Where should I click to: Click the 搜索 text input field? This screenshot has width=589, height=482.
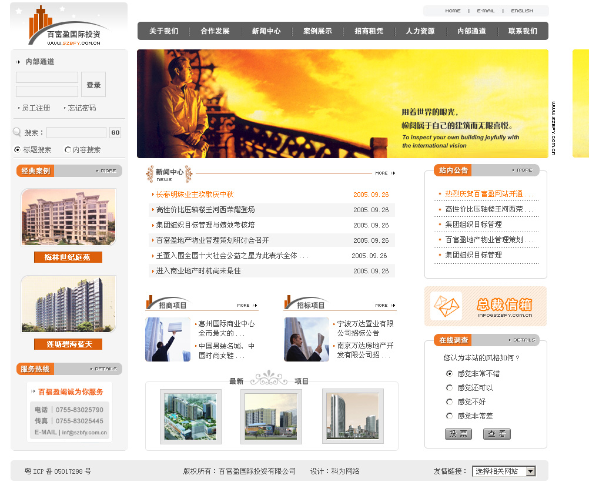tap(76, 133)
